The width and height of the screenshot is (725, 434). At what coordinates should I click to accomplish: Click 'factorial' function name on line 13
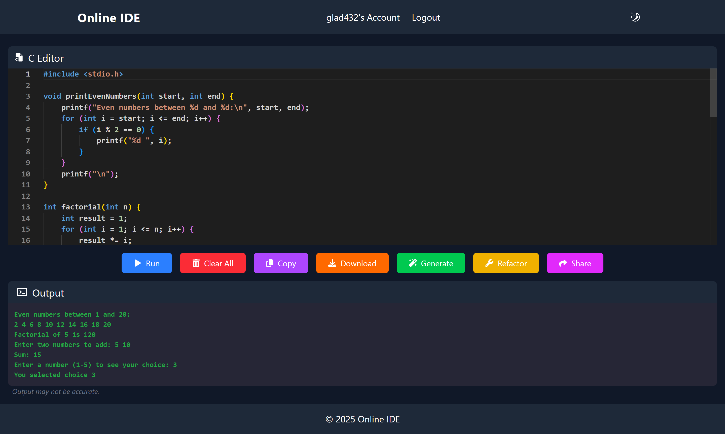pyautogui.click(x=81, y=207)
